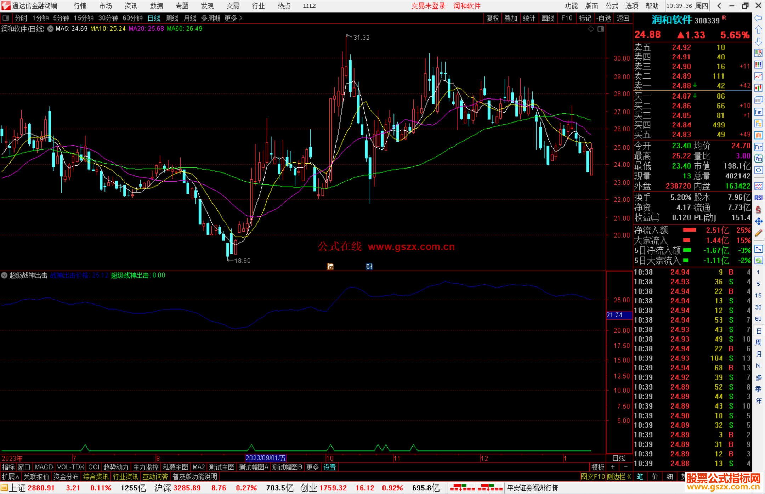Click the red net inflow bar for 净流入额
This screenshot has width=765, height=494.
tap(689, 230)
